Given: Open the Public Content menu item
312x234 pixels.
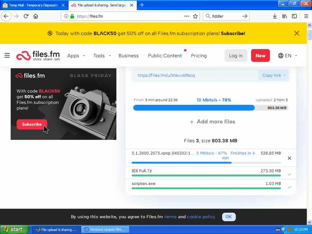Looking at the screenshot, I should tap(165, 56).
